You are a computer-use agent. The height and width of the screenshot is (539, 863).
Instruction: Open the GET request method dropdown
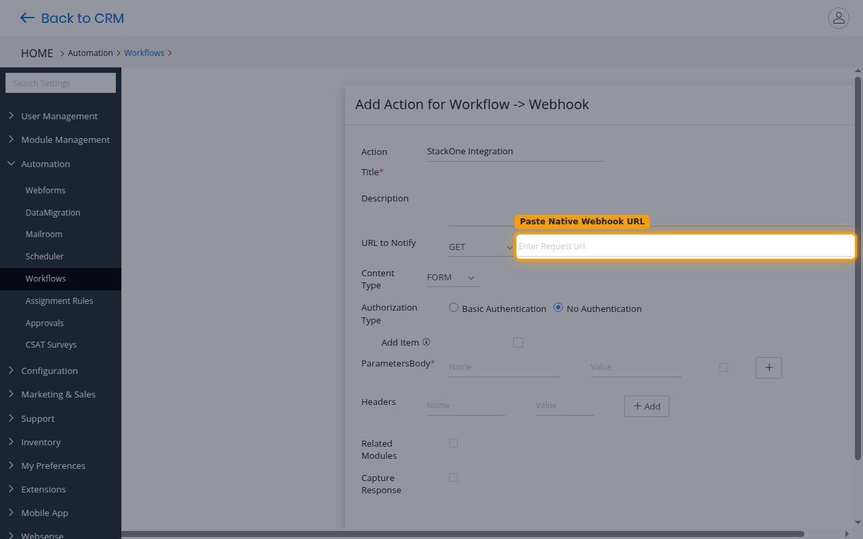[481, 247]
